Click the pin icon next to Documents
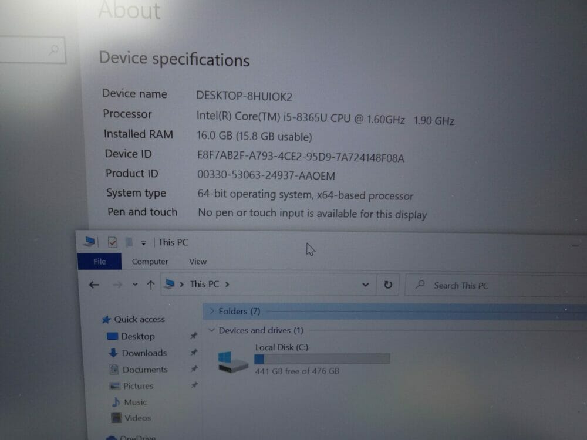 coord(194,368)
